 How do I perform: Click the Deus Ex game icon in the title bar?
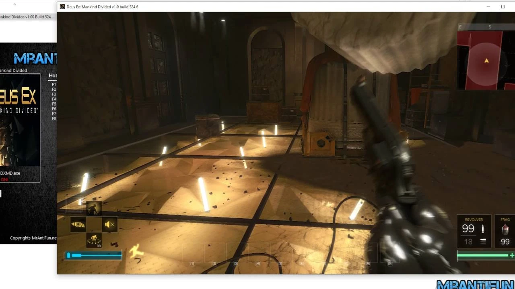click(62, 7)
